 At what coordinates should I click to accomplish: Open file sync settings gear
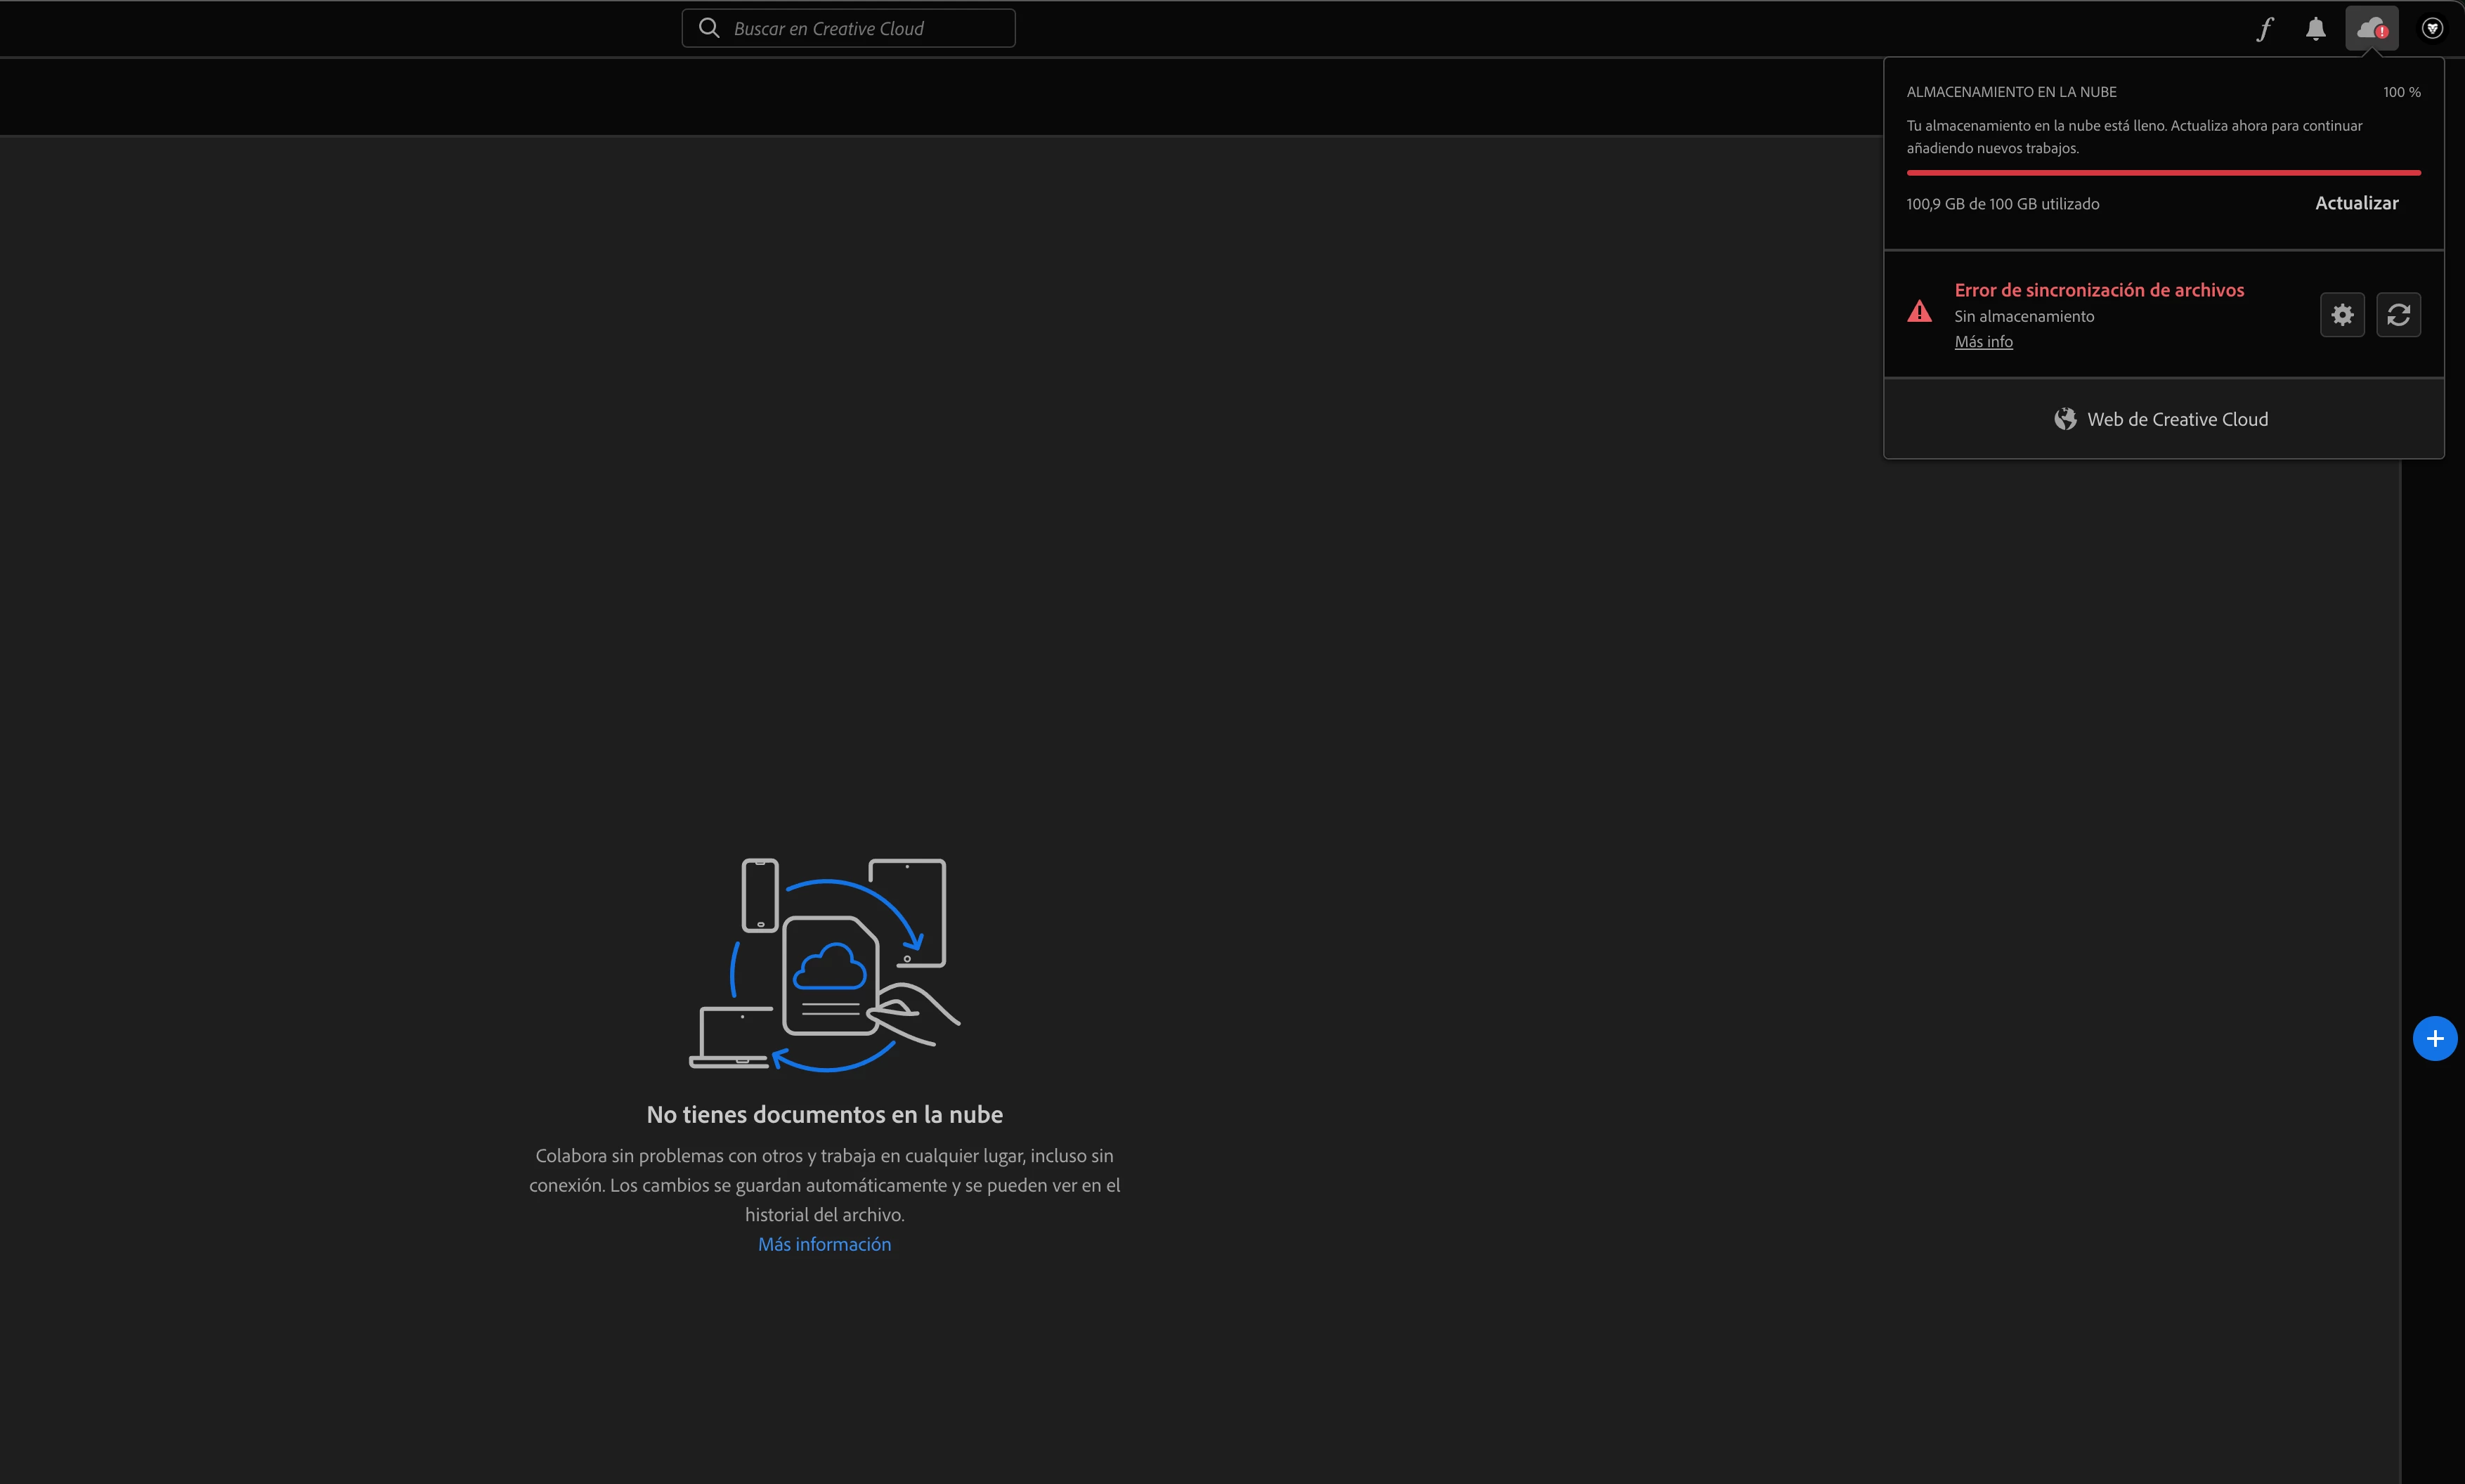point(2342,315)
